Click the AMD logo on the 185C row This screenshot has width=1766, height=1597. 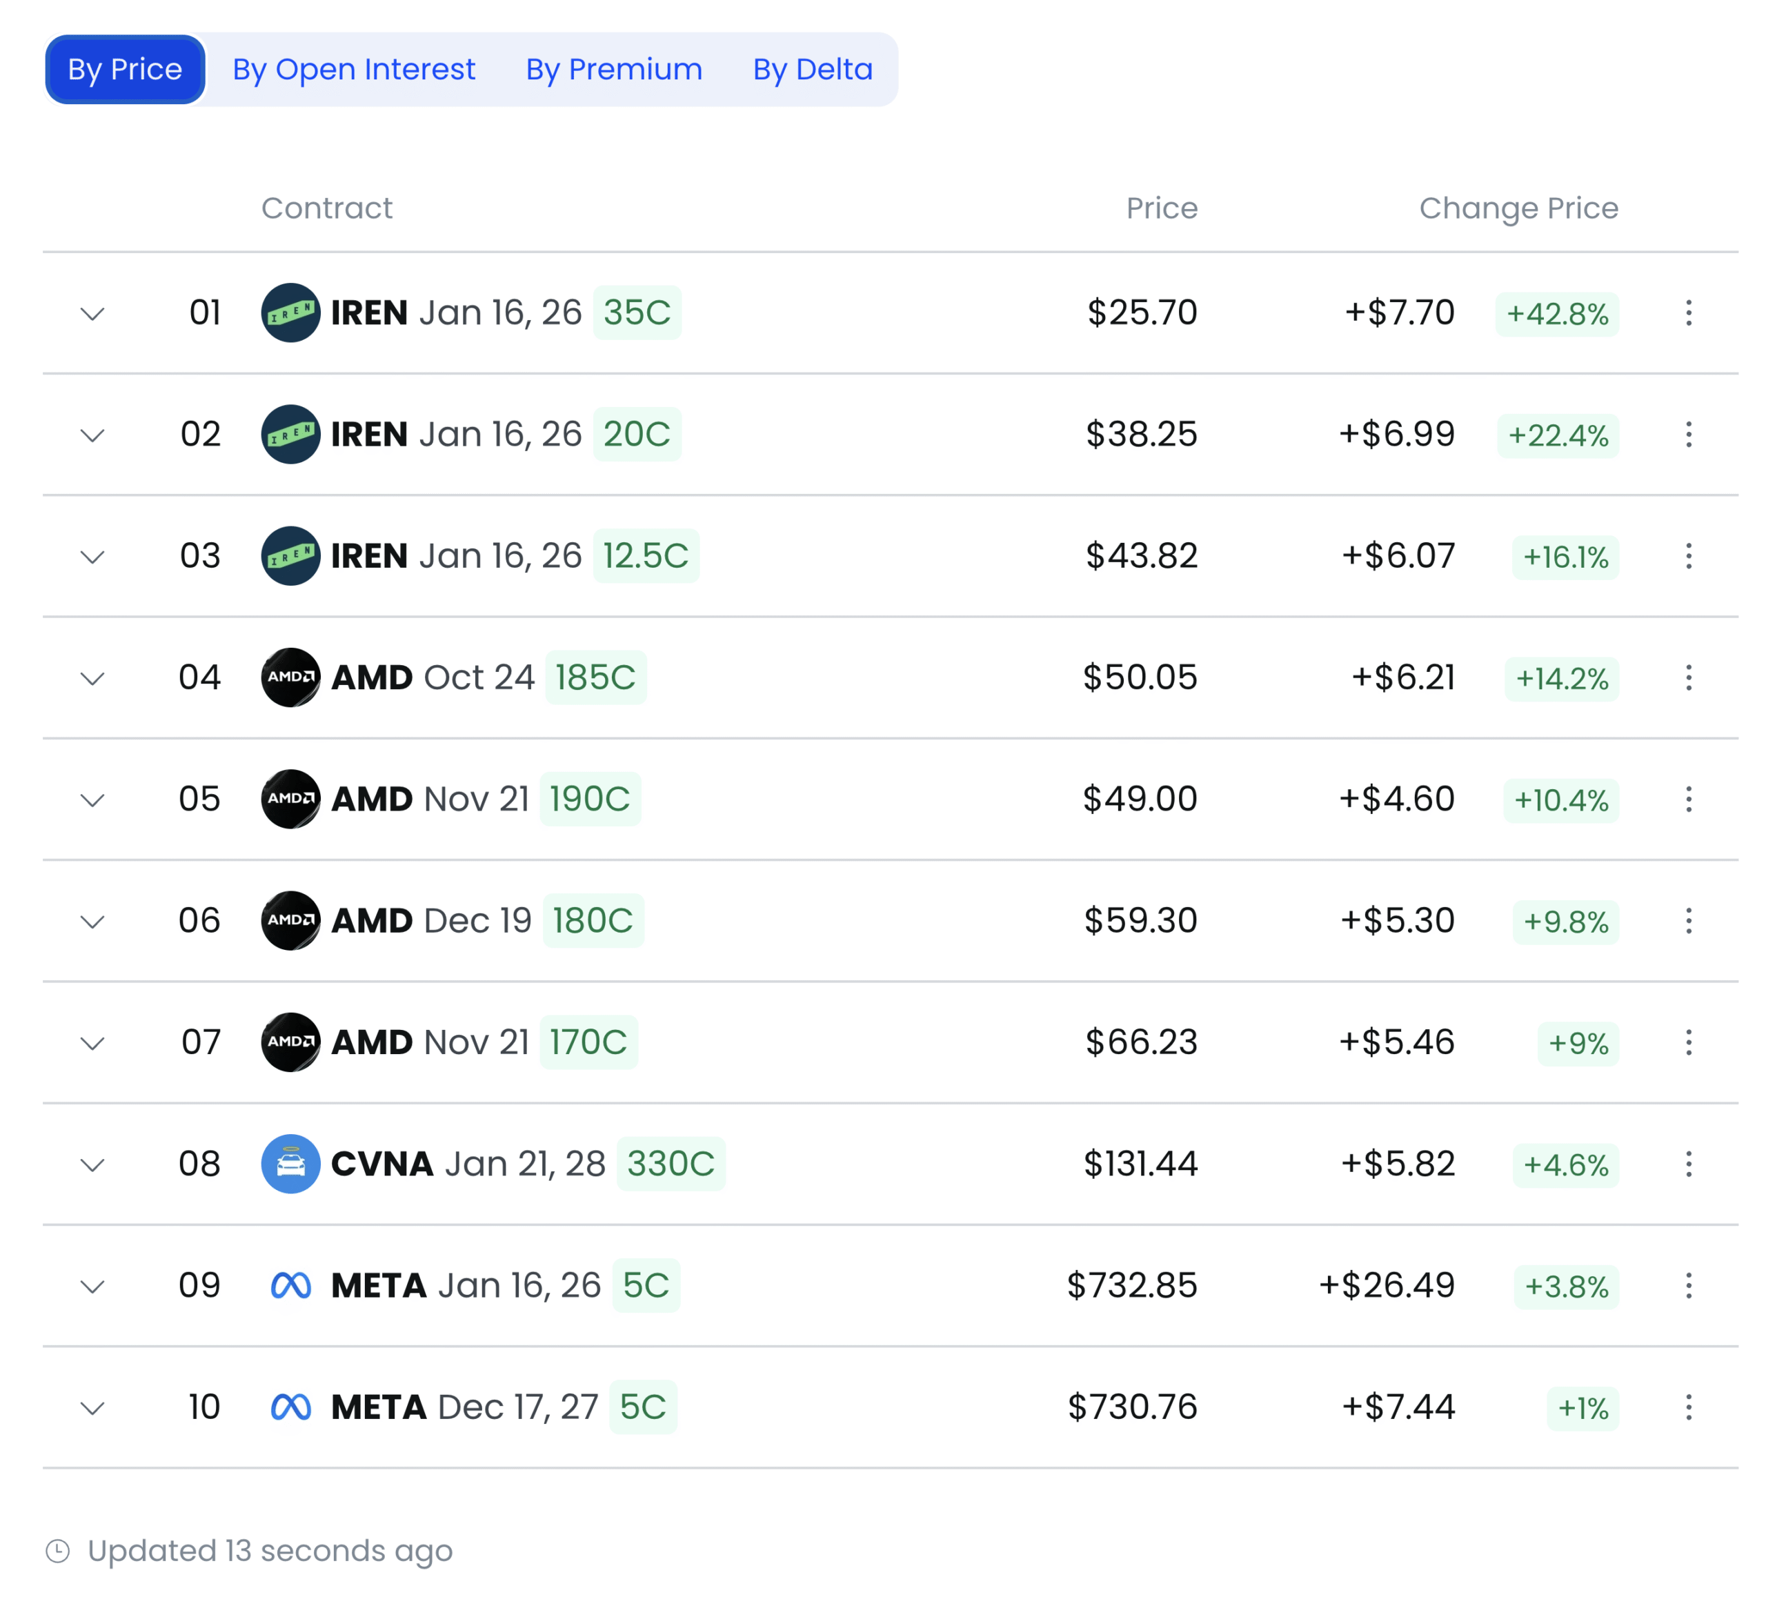coord(290,677)
